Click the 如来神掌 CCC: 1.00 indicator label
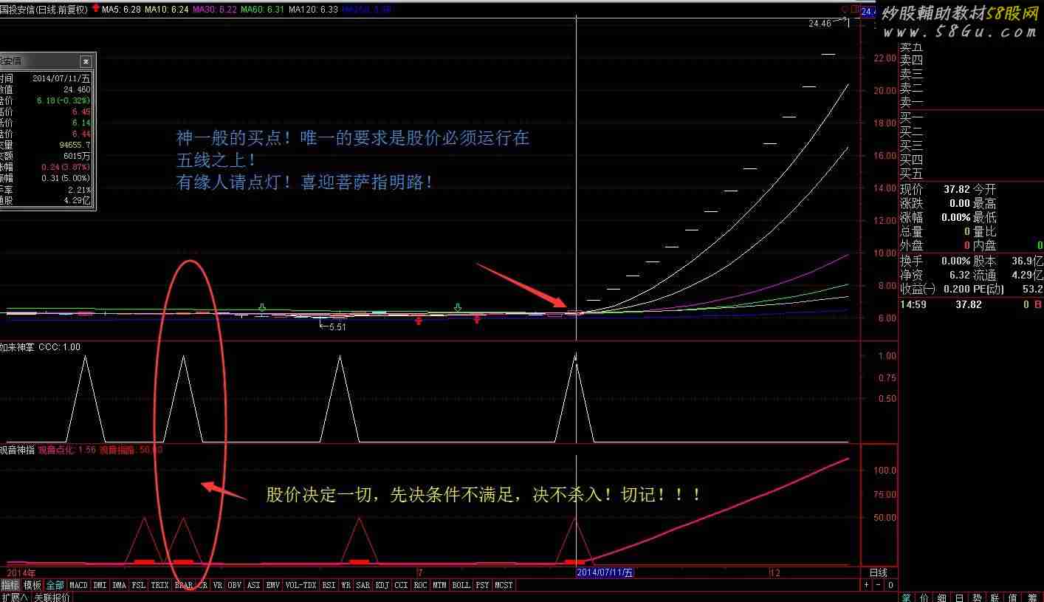This screenshot has height=602, width=1044. [40, 346]
